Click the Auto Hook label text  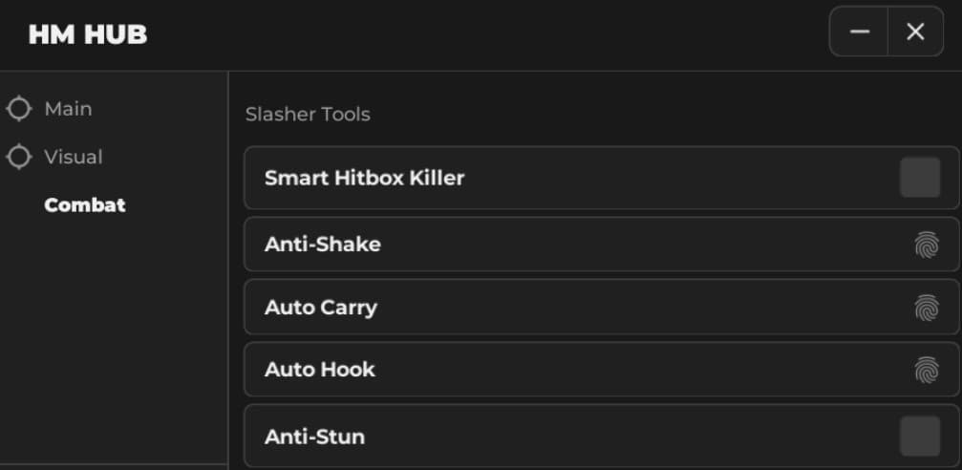[320, 370]
